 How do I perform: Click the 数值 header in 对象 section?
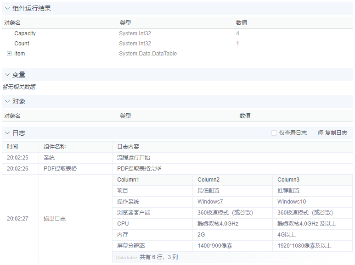pyautogui.click(x=245, y=116)
